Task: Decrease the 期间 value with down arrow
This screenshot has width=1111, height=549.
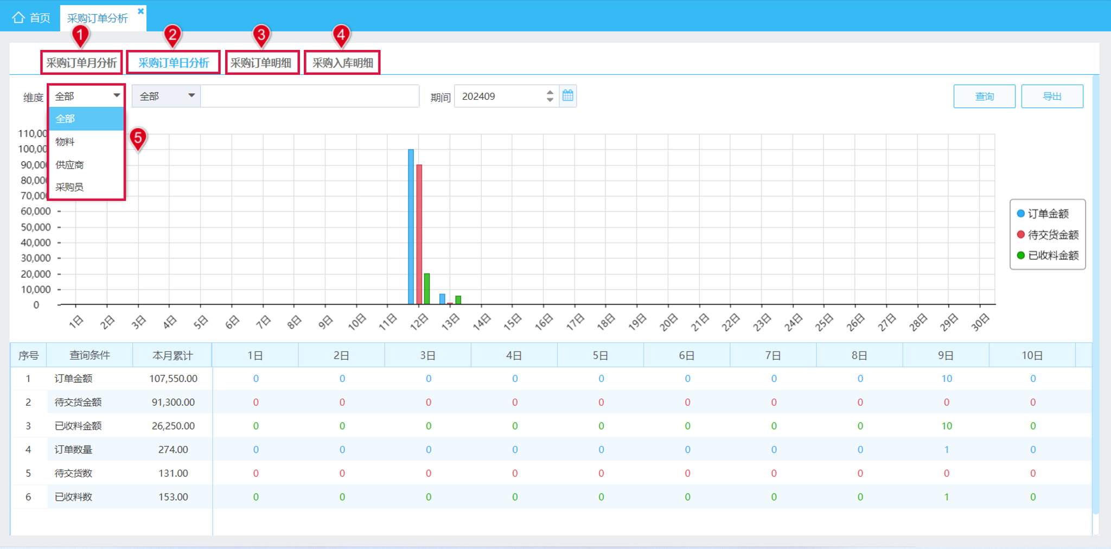Action: [x=550, y=100]
